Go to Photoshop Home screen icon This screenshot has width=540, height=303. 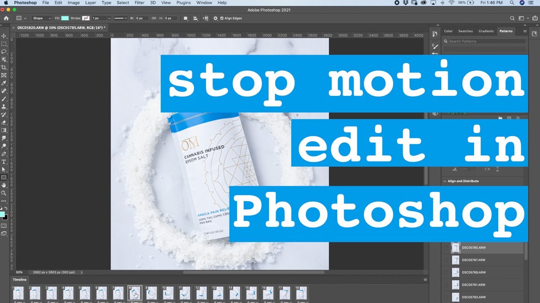point(6,18)
